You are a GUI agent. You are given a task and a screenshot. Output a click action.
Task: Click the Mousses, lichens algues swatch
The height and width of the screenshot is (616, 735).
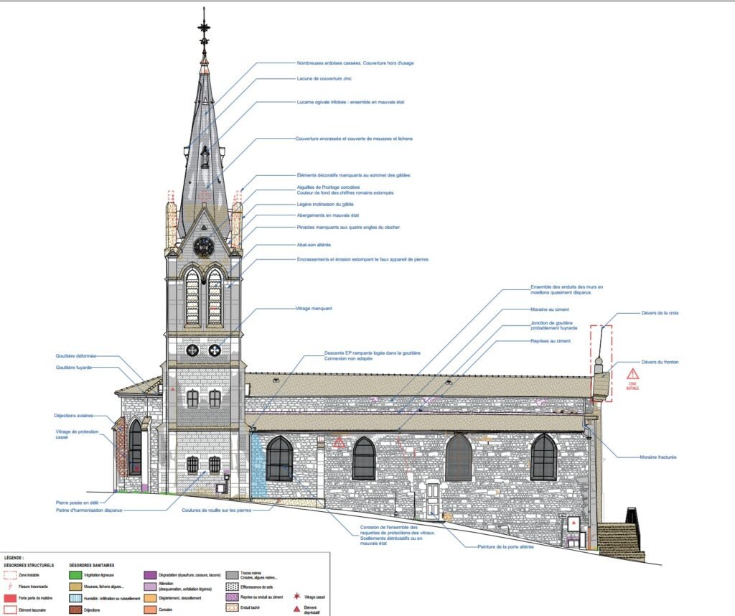pos(75,587)
